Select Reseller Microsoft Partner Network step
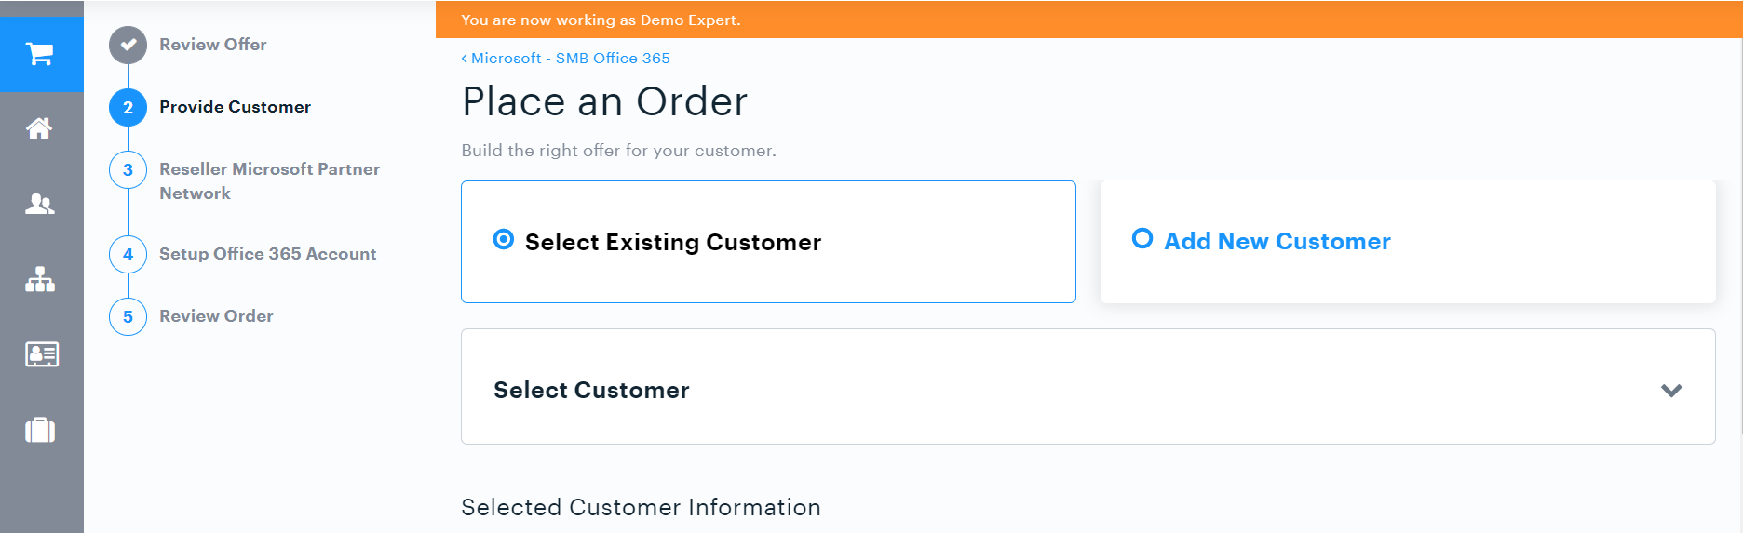Image resolution: width=1743 pixels, height=533 pixels. click(270, 181)
